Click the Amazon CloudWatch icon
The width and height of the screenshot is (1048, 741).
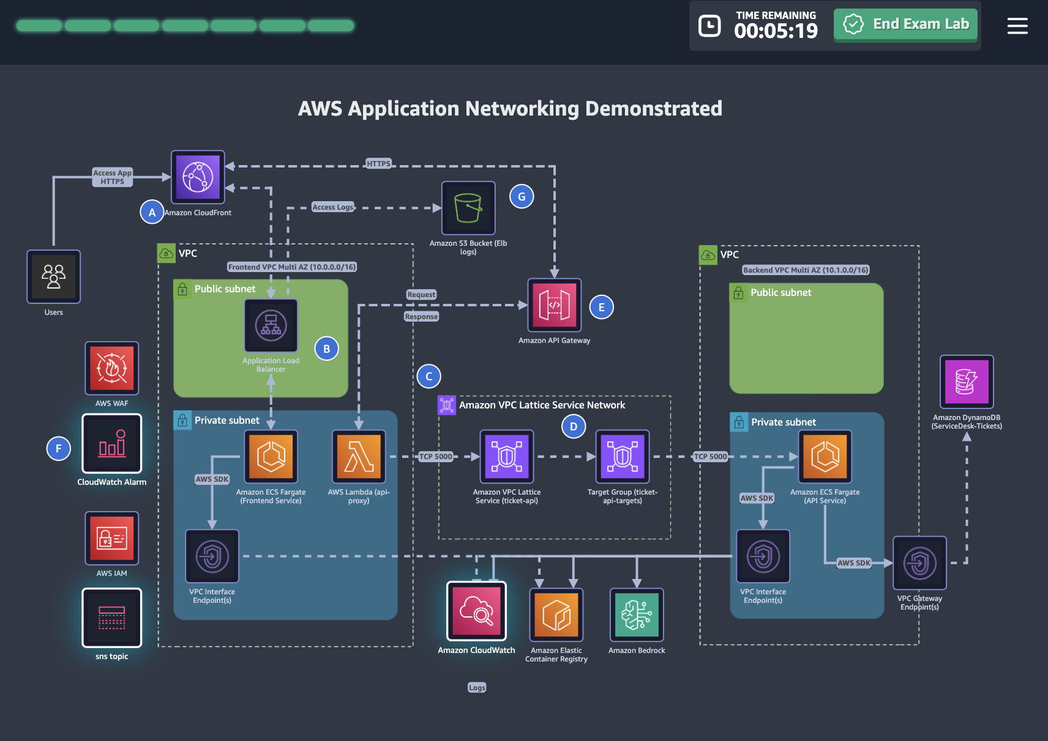(477, 611)
